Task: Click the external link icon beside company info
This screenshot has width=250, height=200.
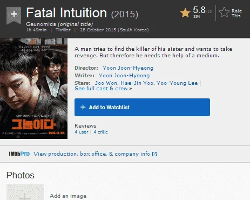Action: (x=154, y=154)
